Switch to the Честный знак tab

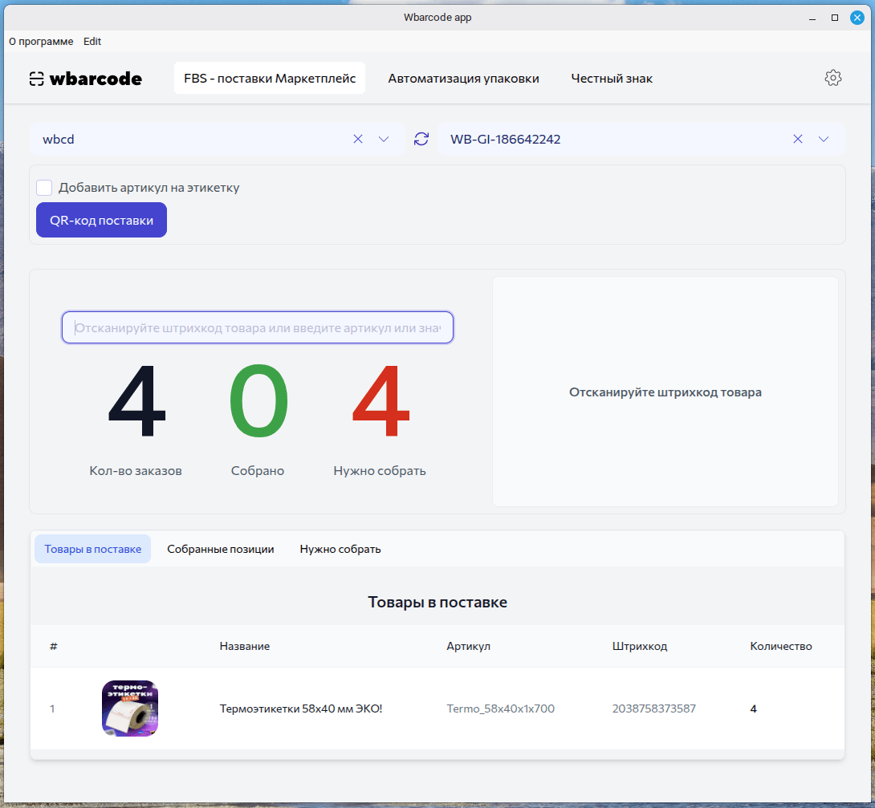(612, 78)
